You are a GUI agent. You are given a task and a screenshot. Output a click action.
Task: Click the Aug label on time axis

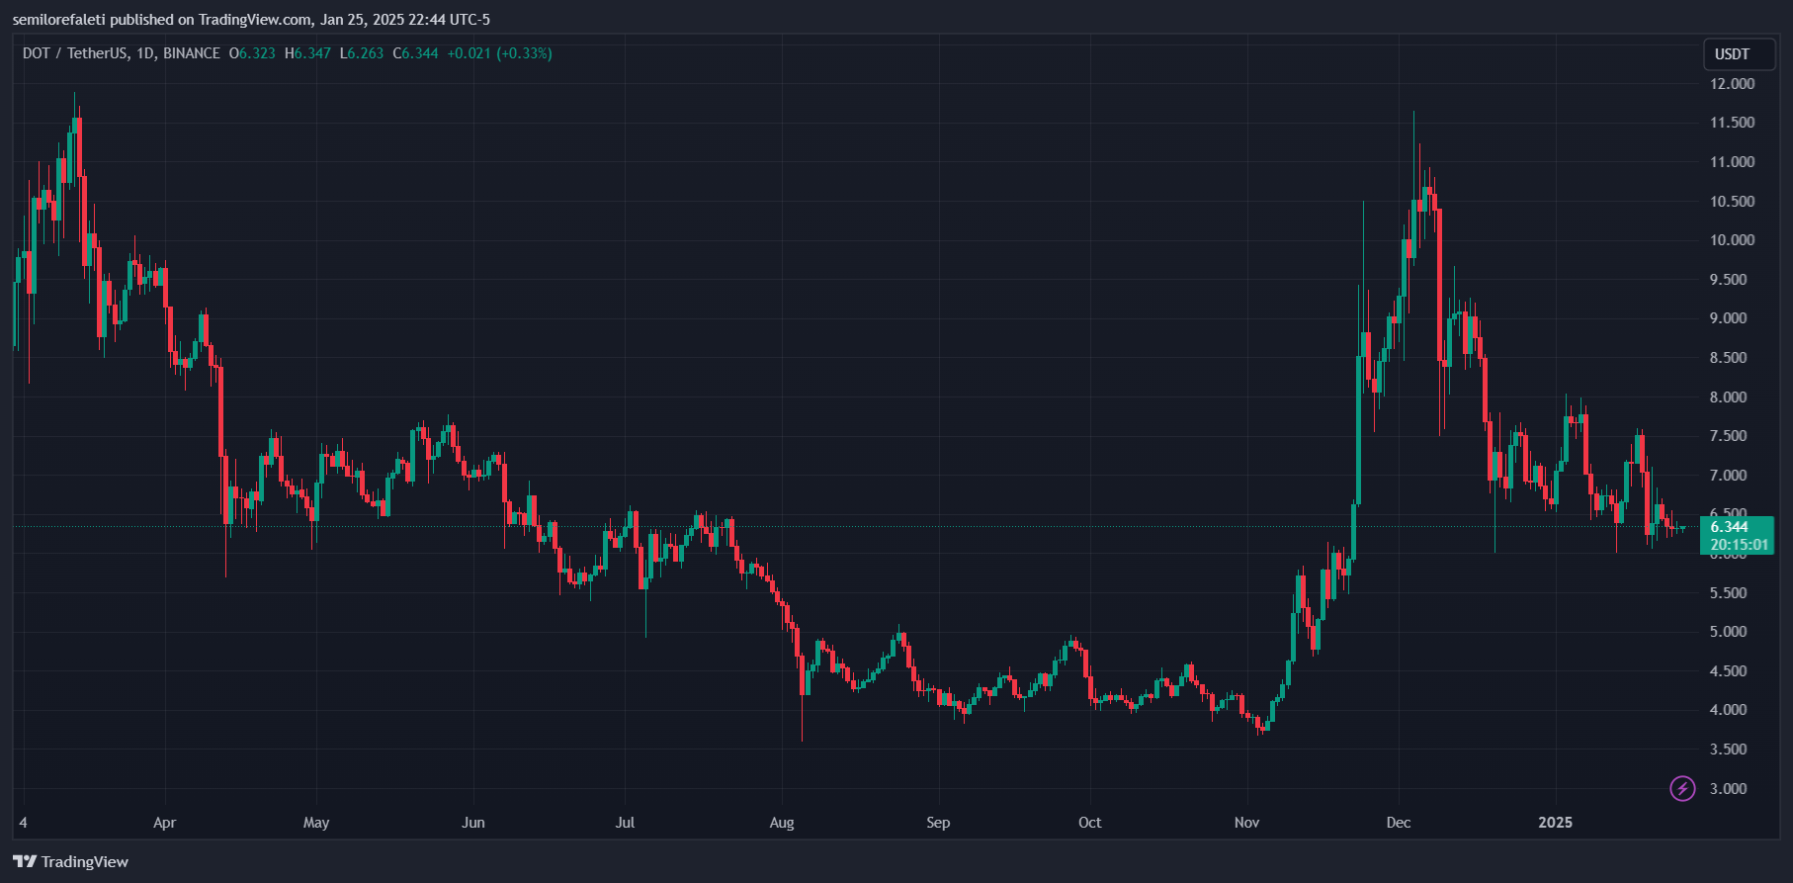pyautogui.click(x=782, y=823)
